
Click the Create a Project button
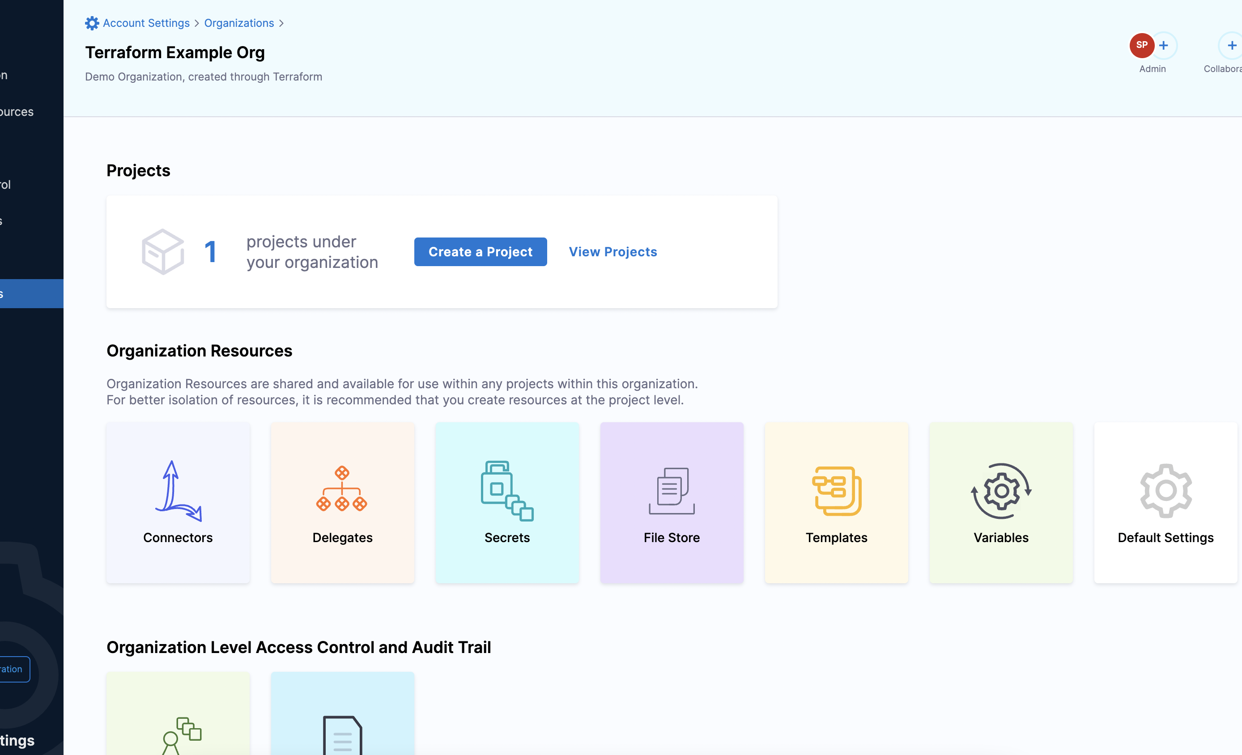pyautogui.click(x=480, y=251)
